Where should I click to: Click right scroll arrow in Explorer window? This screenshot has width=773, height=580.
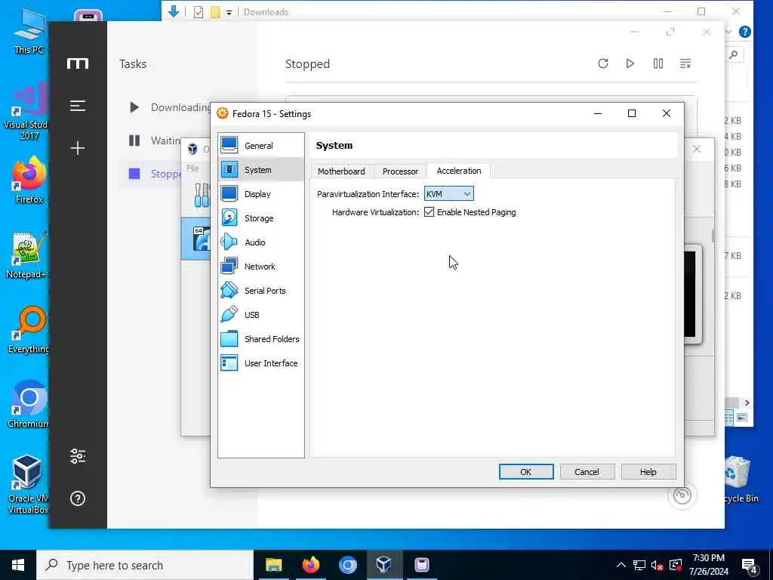click(747, 403)
